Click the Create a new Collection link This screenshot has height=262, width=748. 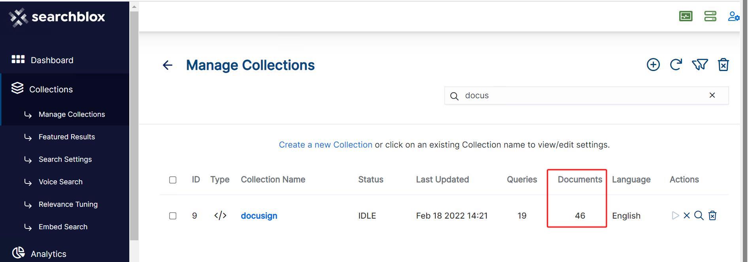(x=325, y=145)
